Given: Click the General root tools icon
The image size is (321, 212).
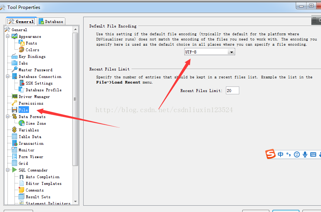Looking at the screenshot, I should tap(7, 29).
